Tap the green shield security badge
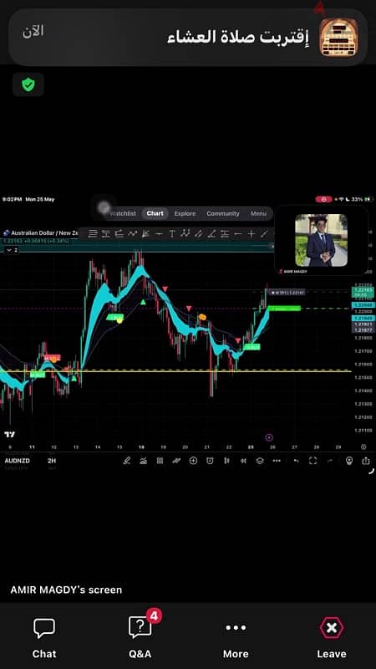The image size is (376, 669). (x=28, y=84)
